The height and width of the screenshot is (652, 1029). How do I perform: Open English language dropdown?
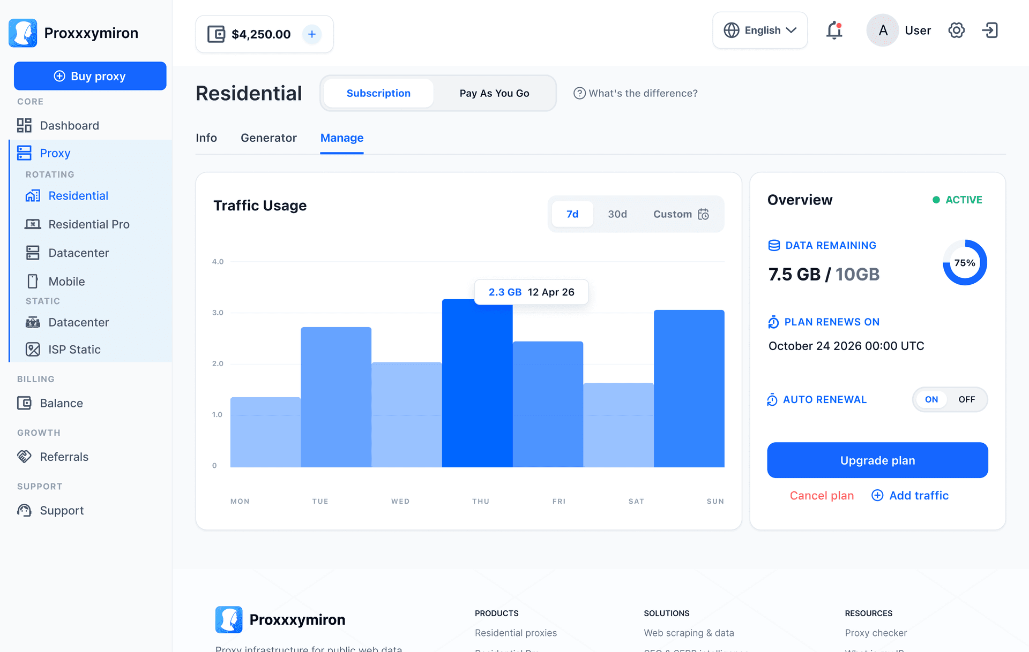pyautogui.click(x=760, y=31)
